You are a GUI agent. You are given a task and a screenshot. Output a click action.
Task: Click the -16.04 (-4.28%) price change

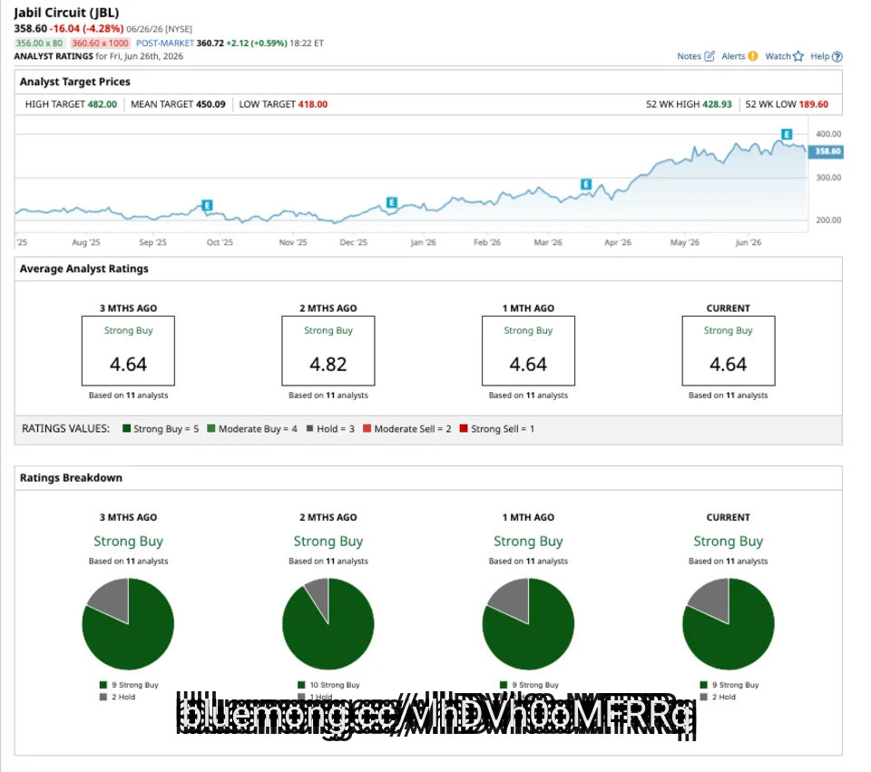(87, 28)
